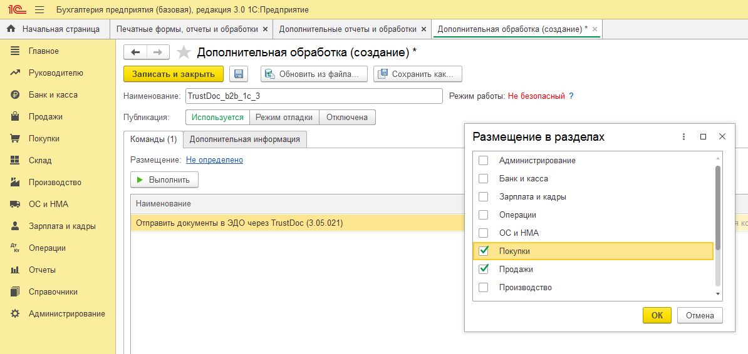Navigate back with the left arrow
Viewport: 748px width, 354px height.
point(135,53)
